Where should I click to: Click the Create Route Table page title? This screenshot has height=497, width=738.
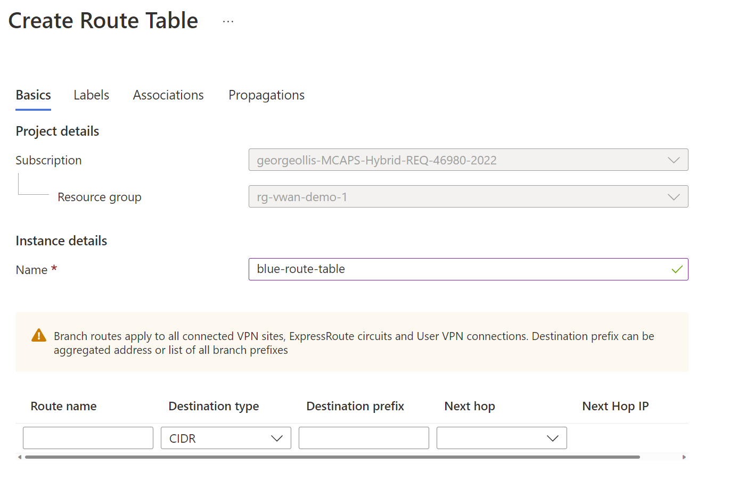coord(103,21)
